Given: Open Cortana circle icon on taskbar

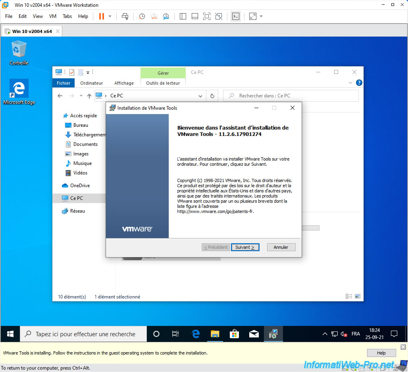Looking at the screenshot, I should (x=156, y=334).
